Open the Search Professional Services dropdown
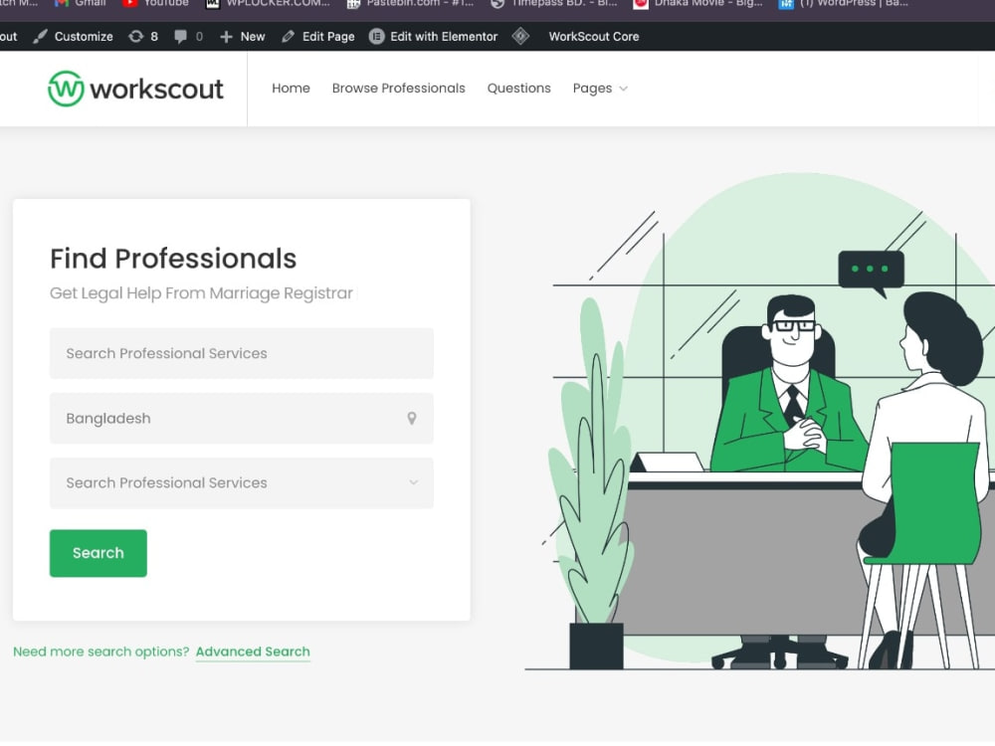995x746 pixels. 241,482
